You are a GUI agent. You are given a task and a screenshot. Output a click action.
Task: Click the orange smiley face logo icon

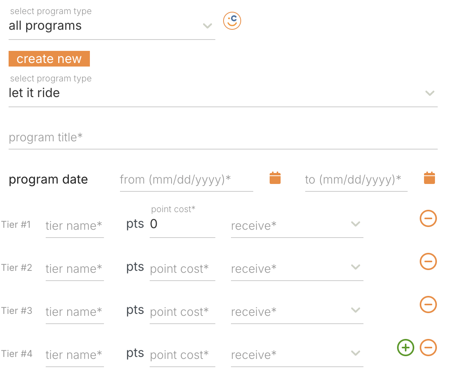232,21
